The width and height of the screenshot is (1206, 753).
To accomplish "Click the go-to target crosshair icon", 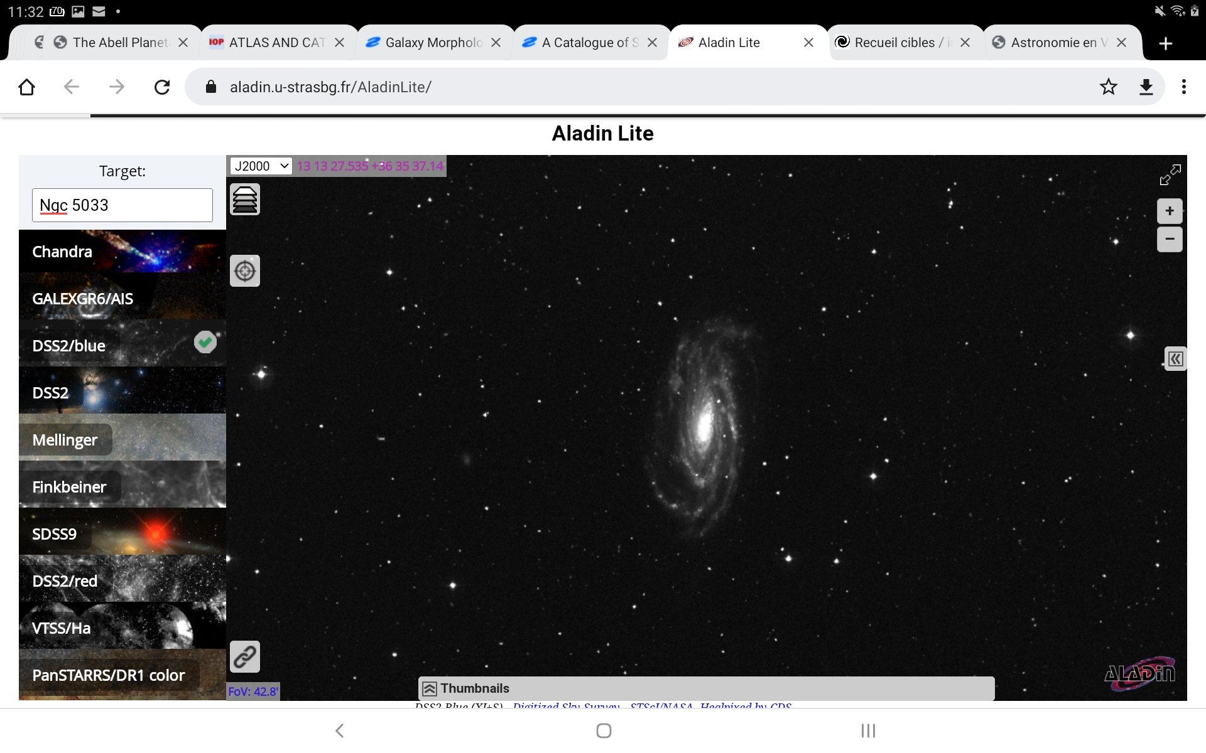I will coord(245,271).
